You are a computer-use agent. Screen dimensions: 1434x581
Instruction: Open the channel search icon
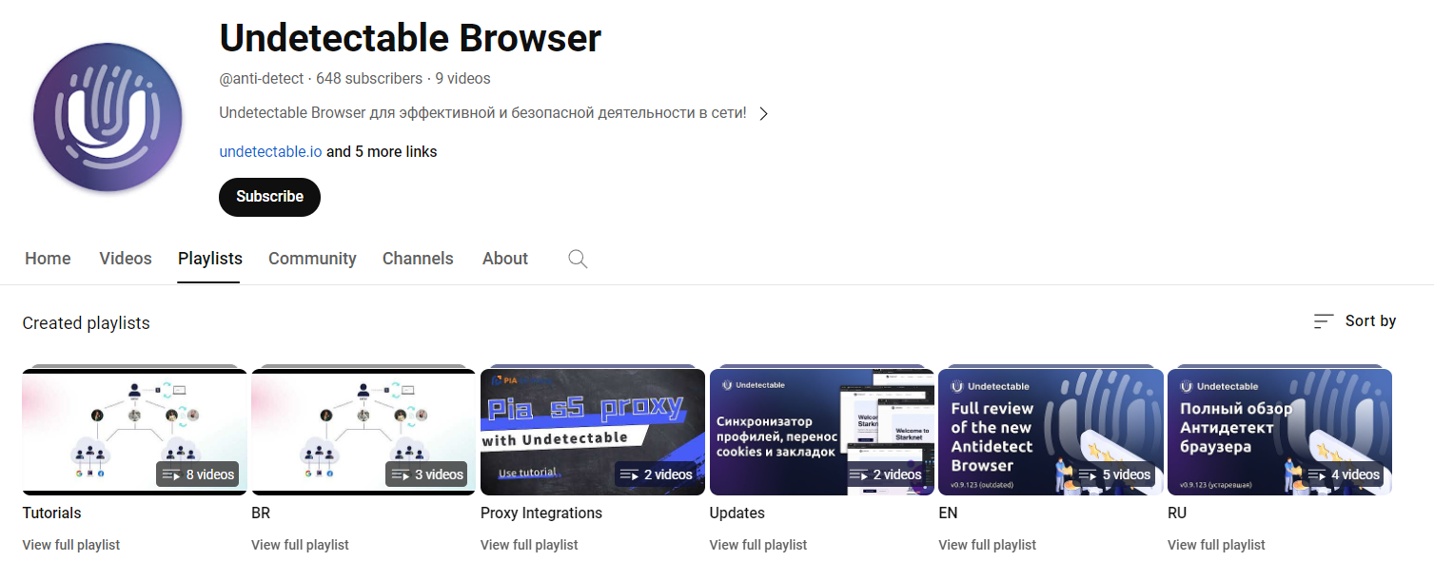click(578, 258)
